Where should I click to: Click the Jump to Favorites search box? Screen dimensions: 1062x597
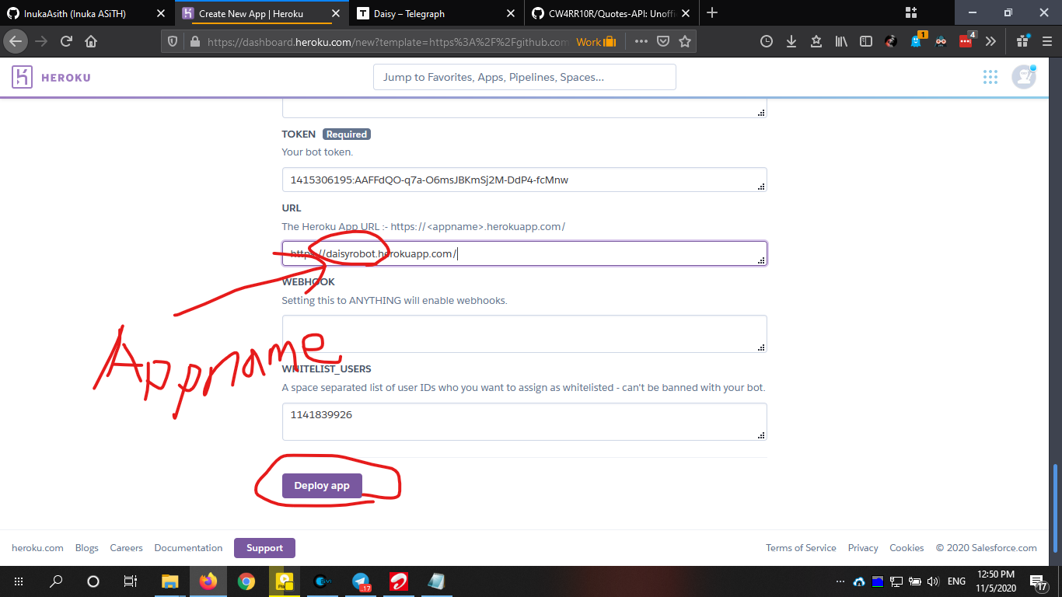click(x=525, y=77)
